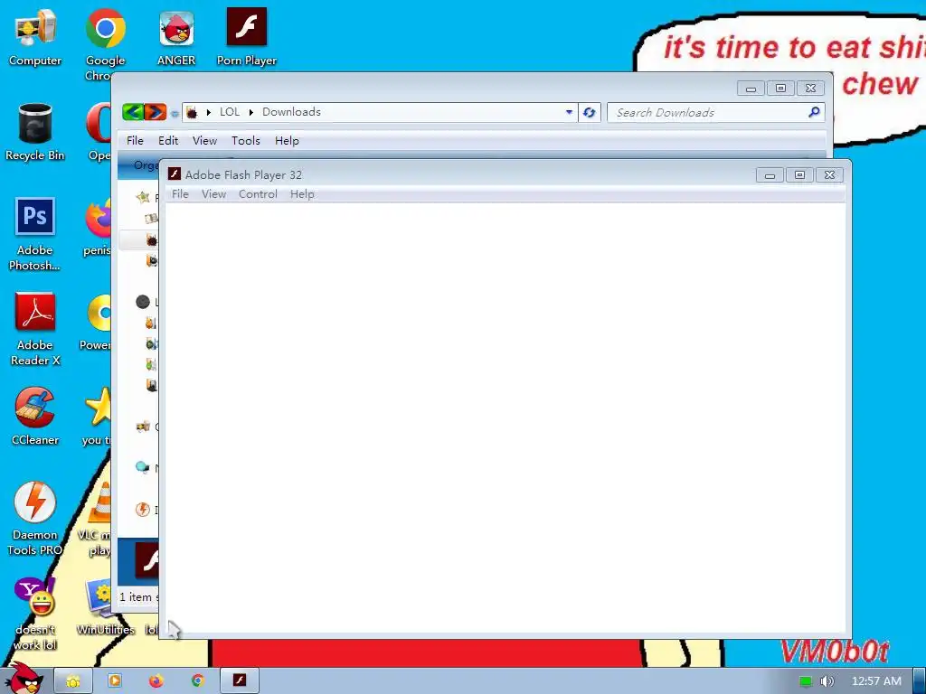Open Flash Player File menu
Image resolution: width=926 pixels, height=694 pixels.
point(180,194)
